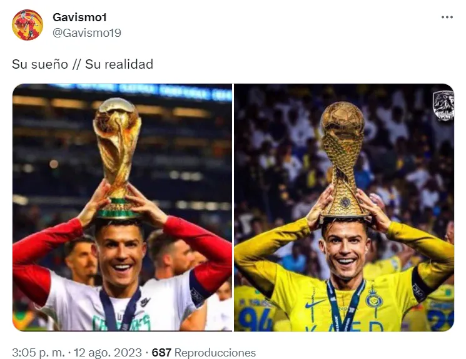Click the golden ball trophy in right photo
The width and height of the screenshot is (466, 359).
pos(343,159)
